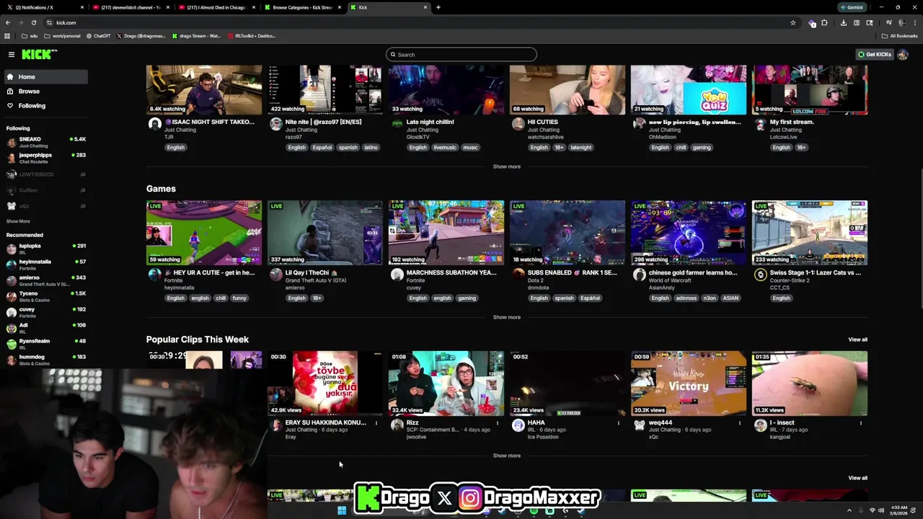Open luplupka in Recommended list
The image size is (923, 519).
click(x=45, y=249)
